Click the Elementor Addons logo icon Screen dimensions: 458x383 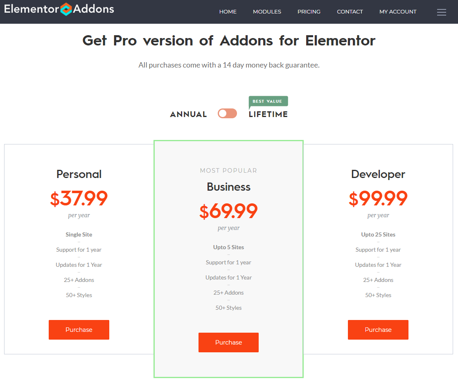(x=66, y=9)
